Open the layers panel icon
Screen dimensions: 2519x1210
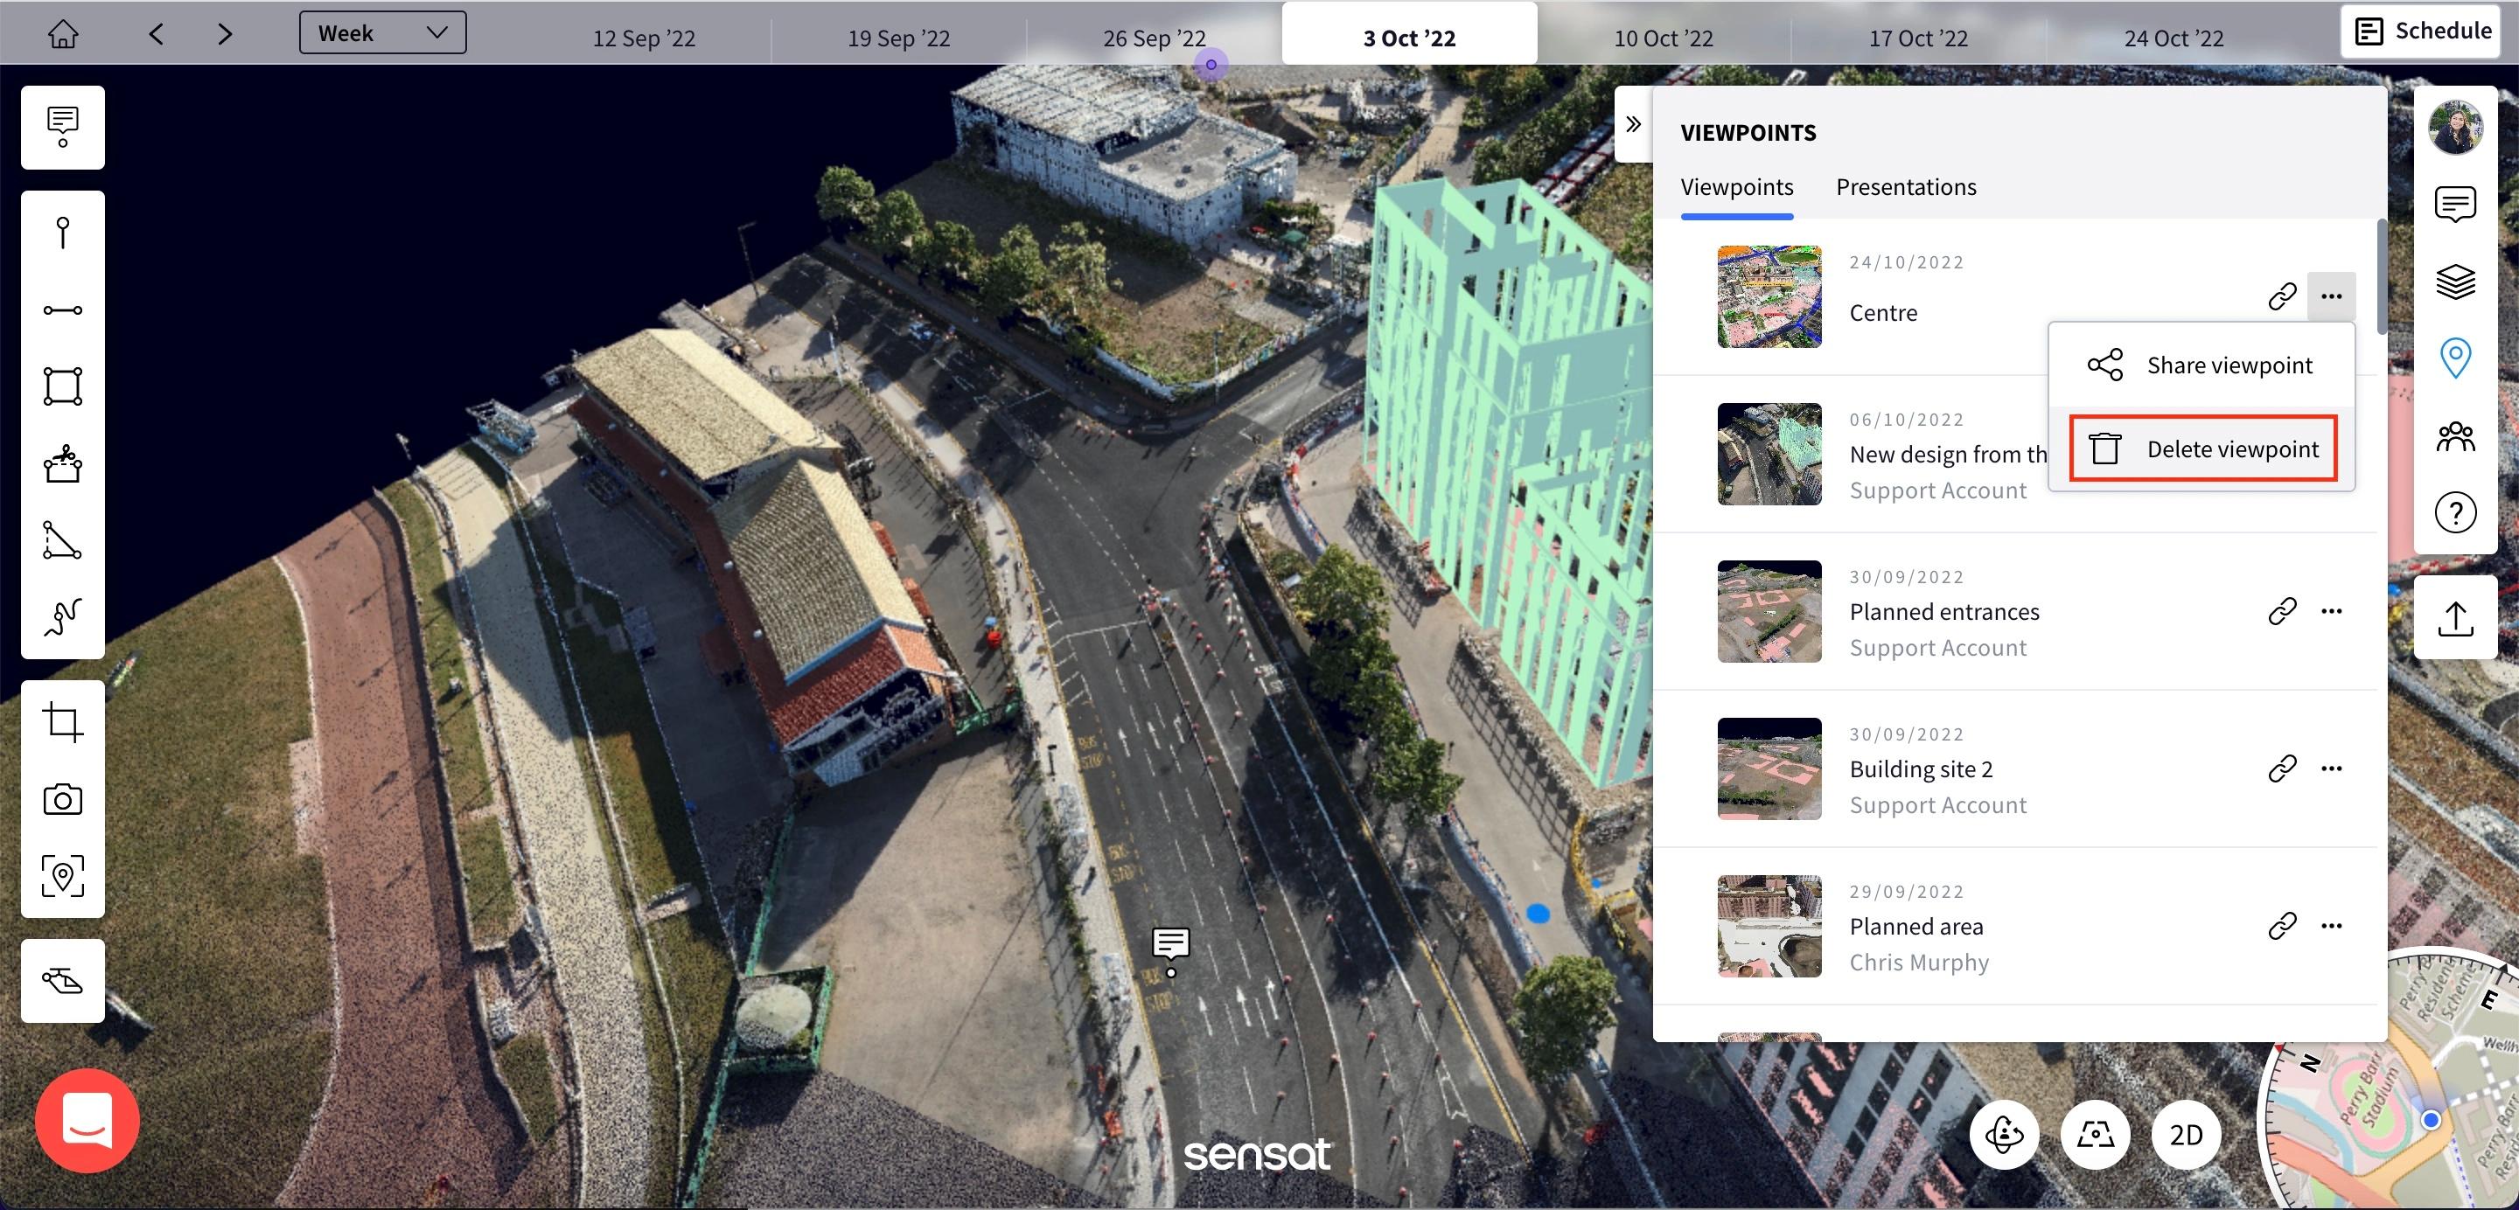2454,282
